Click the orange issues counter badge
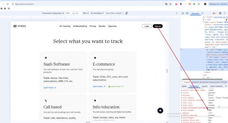 (x=214, y=13)
